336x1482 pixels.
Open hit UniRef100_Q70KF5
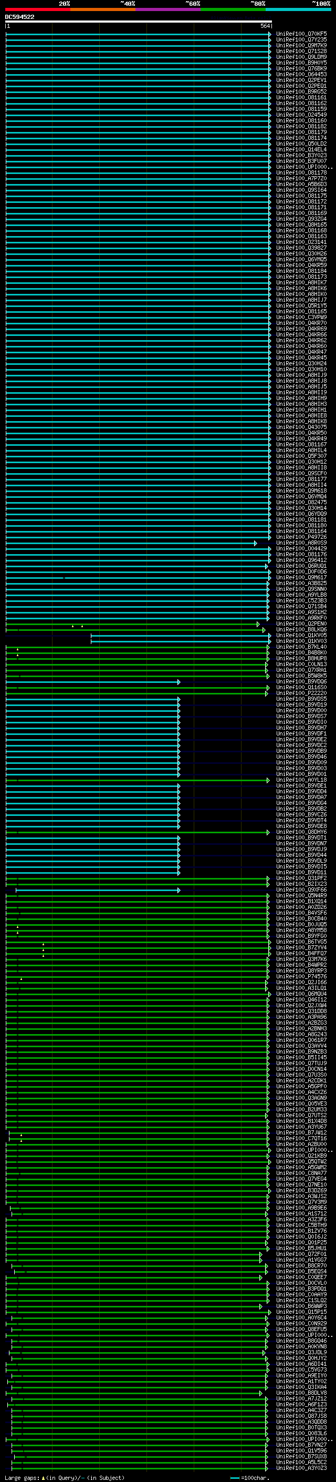coord(301,34)
